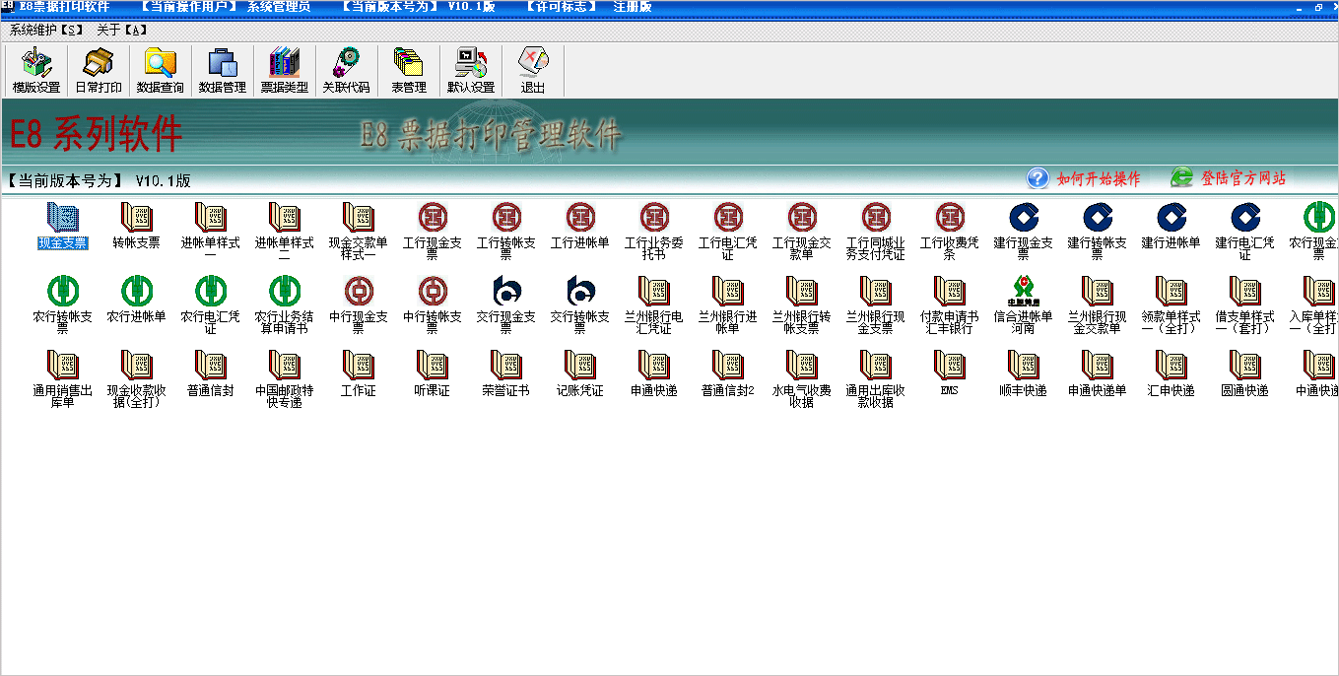
Task: Open 关联代码 in the toolbar
Action: pos(346,71)
